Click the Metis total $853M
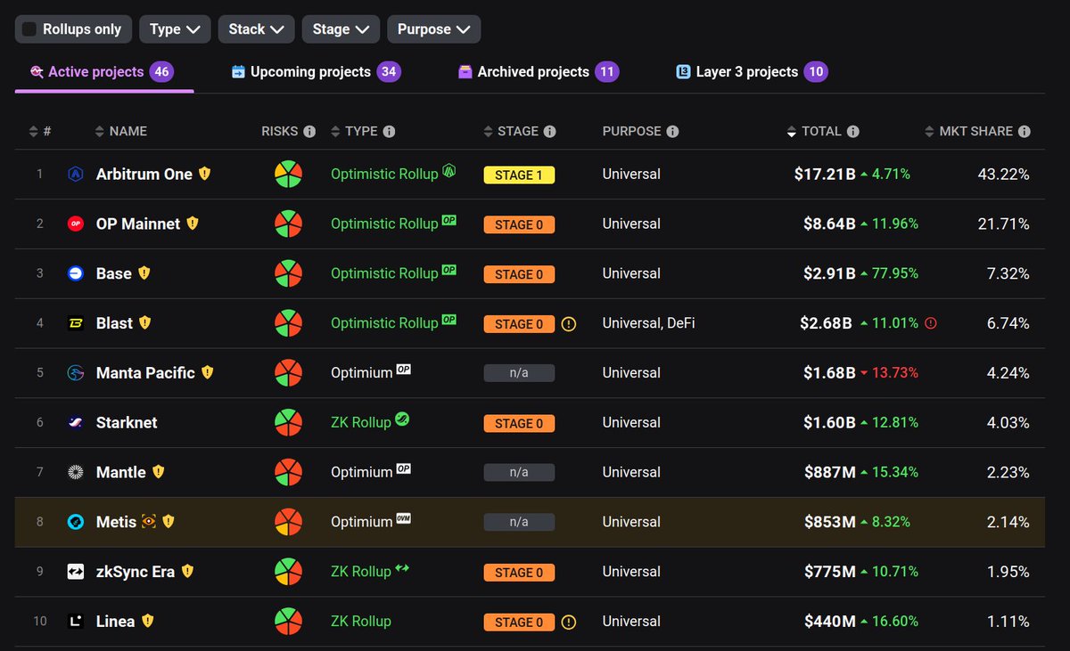Viewport: 1070px width, 651px height. point(829,522)
